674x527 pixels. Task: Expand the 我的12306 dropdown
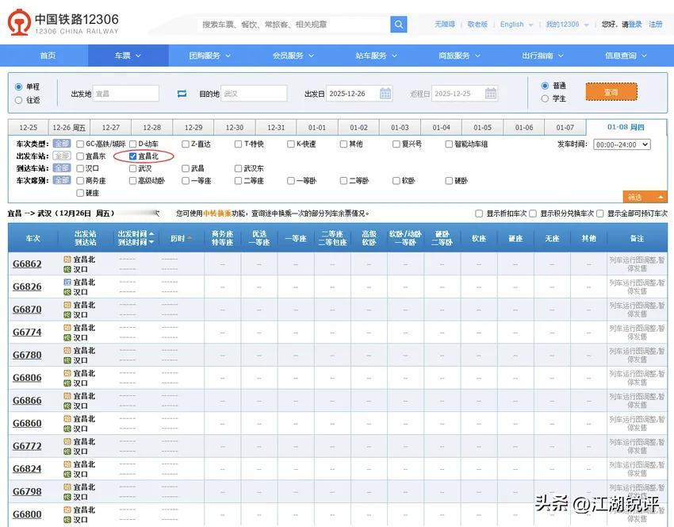[565, 24]
